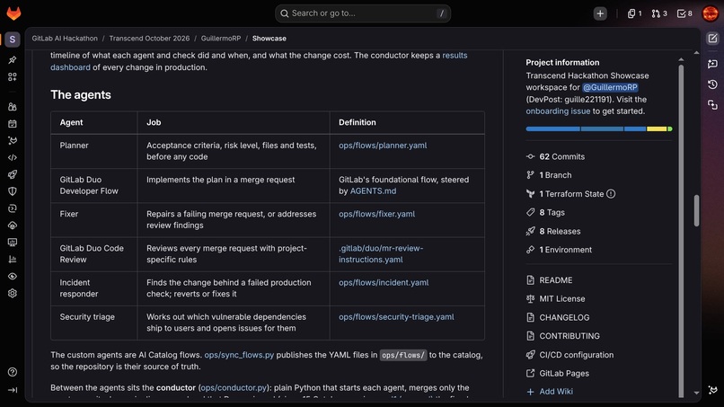Open the Manage (members) icon in left sidebar
This screenshot has width=724, height=407.
coord(13,107)
